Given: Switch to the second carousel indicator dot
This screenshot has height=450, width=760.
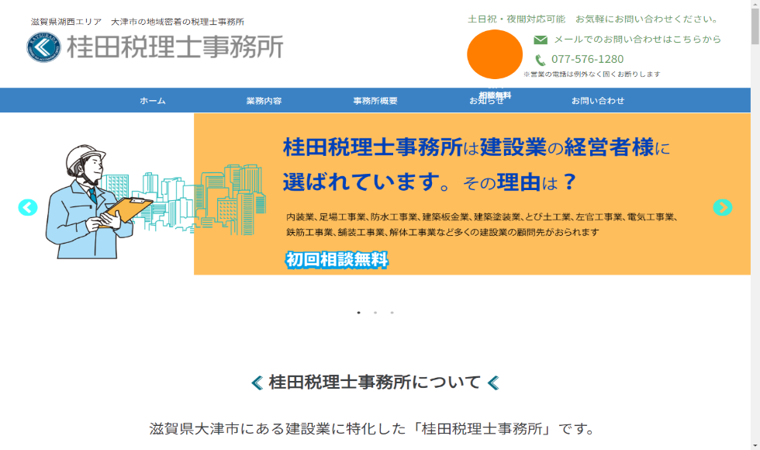Looking at the screenshot, I should [375, 313].
